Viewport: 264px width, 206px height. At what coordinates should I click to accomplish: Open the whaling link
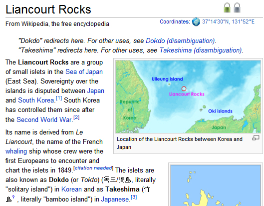click(16, 151)
